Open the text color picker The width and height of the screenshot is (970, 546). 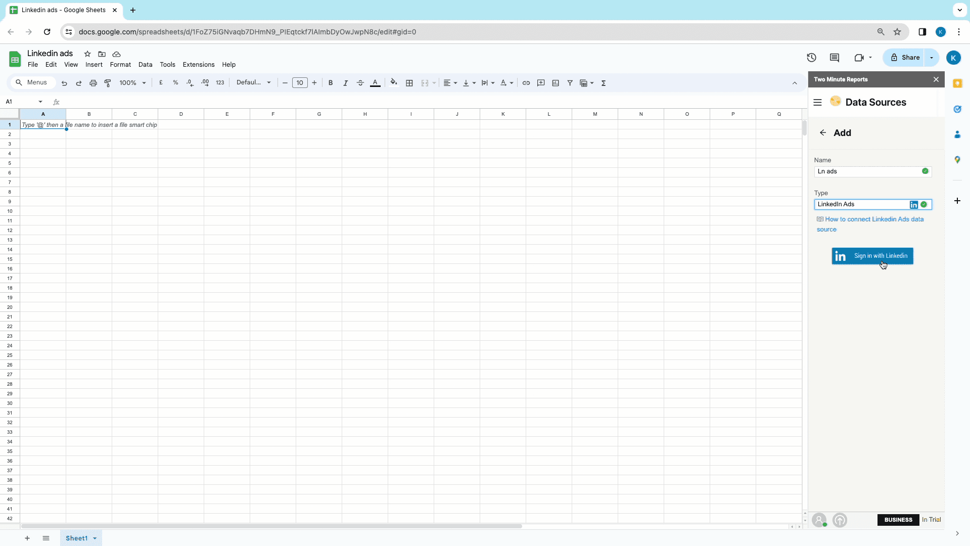click(x=375, y=83)
